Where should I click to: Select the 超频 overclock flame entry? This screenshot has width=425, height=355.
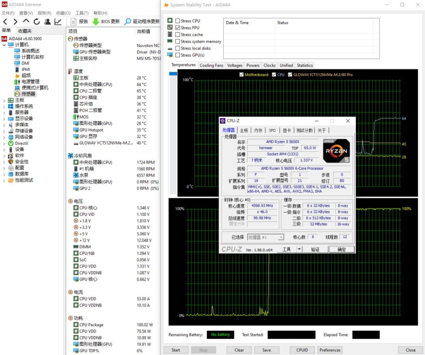click(23, 76)
